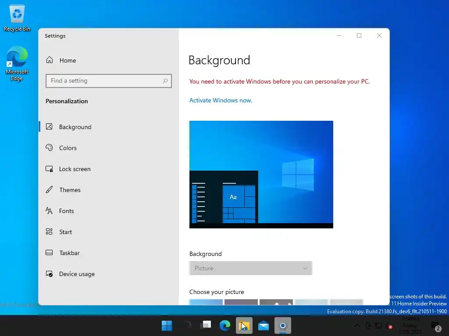The height and width of the screenshot is (336, 449).
Task: Open the Windows Start button on taskbar
Action: [x=167, y=325]
